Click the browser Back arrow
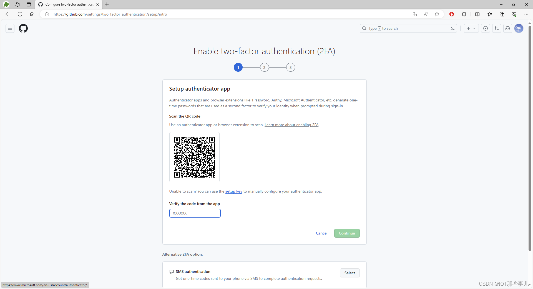Image resolution: width=533 pixels, height=289 pixels. pos(8,14)
